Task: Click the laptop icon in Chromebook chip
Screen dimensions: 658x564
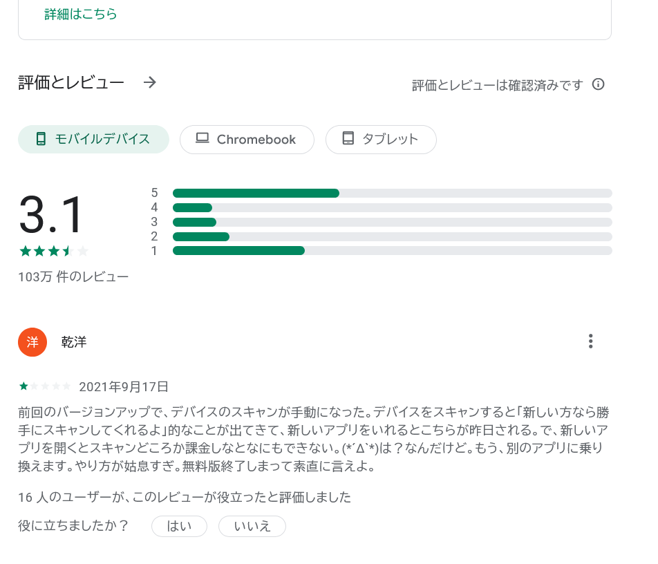Action: [x=202, y=139]
